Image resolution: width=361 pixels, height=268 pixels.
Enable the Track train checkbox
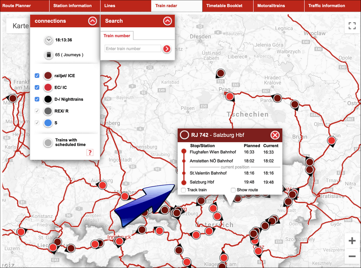point(183,190)
